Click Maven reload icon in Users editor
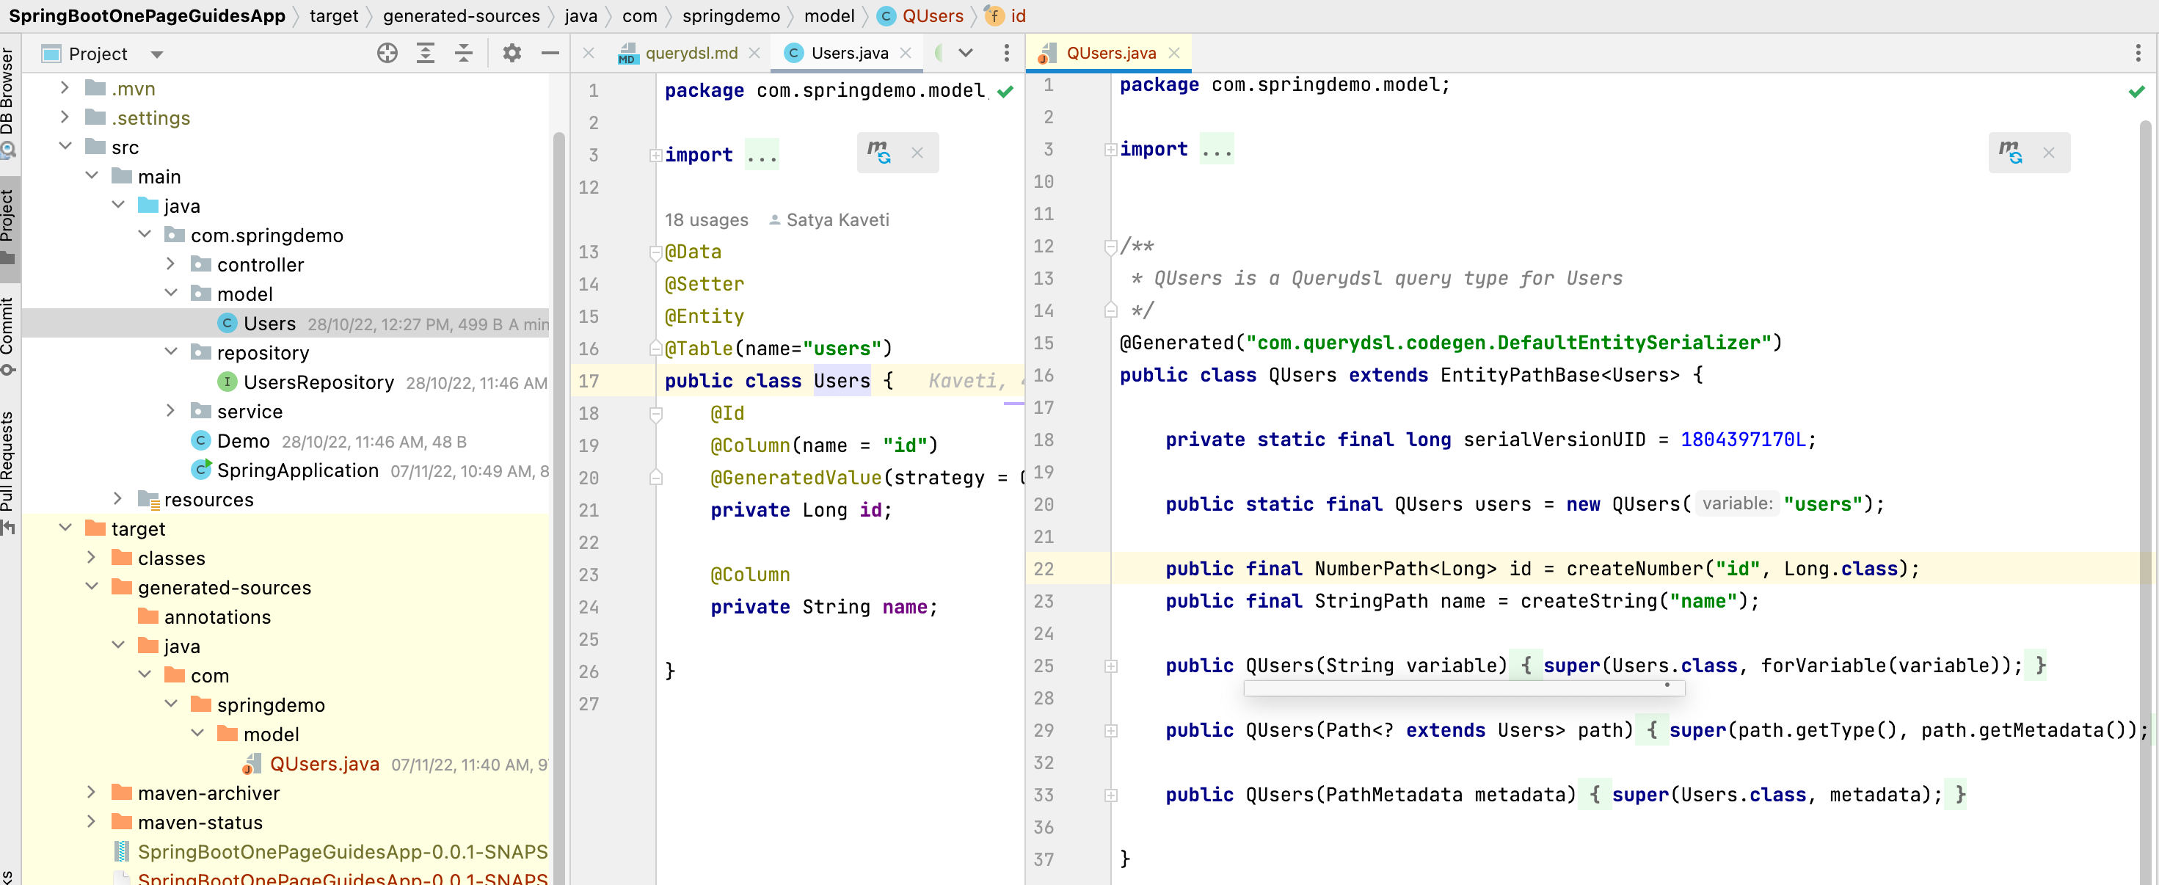The image size is (2159, 885). click(878, 153)
